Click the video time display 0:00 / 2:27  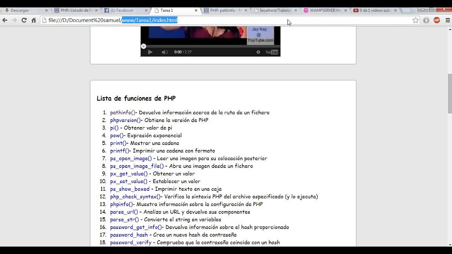coord(183,52)
